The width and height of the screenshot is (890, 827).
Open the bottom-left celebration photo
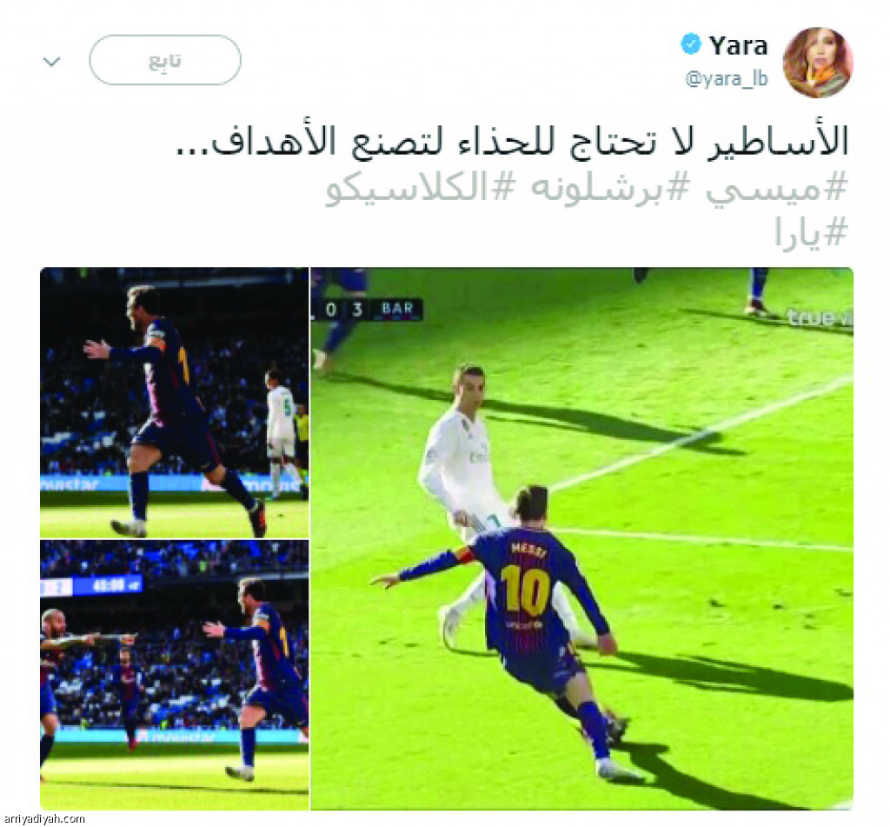coord(174,676)
